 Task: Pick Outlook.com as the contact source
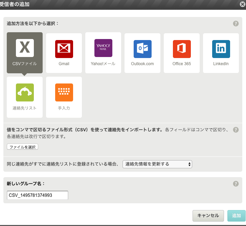(x=142, y=53)
